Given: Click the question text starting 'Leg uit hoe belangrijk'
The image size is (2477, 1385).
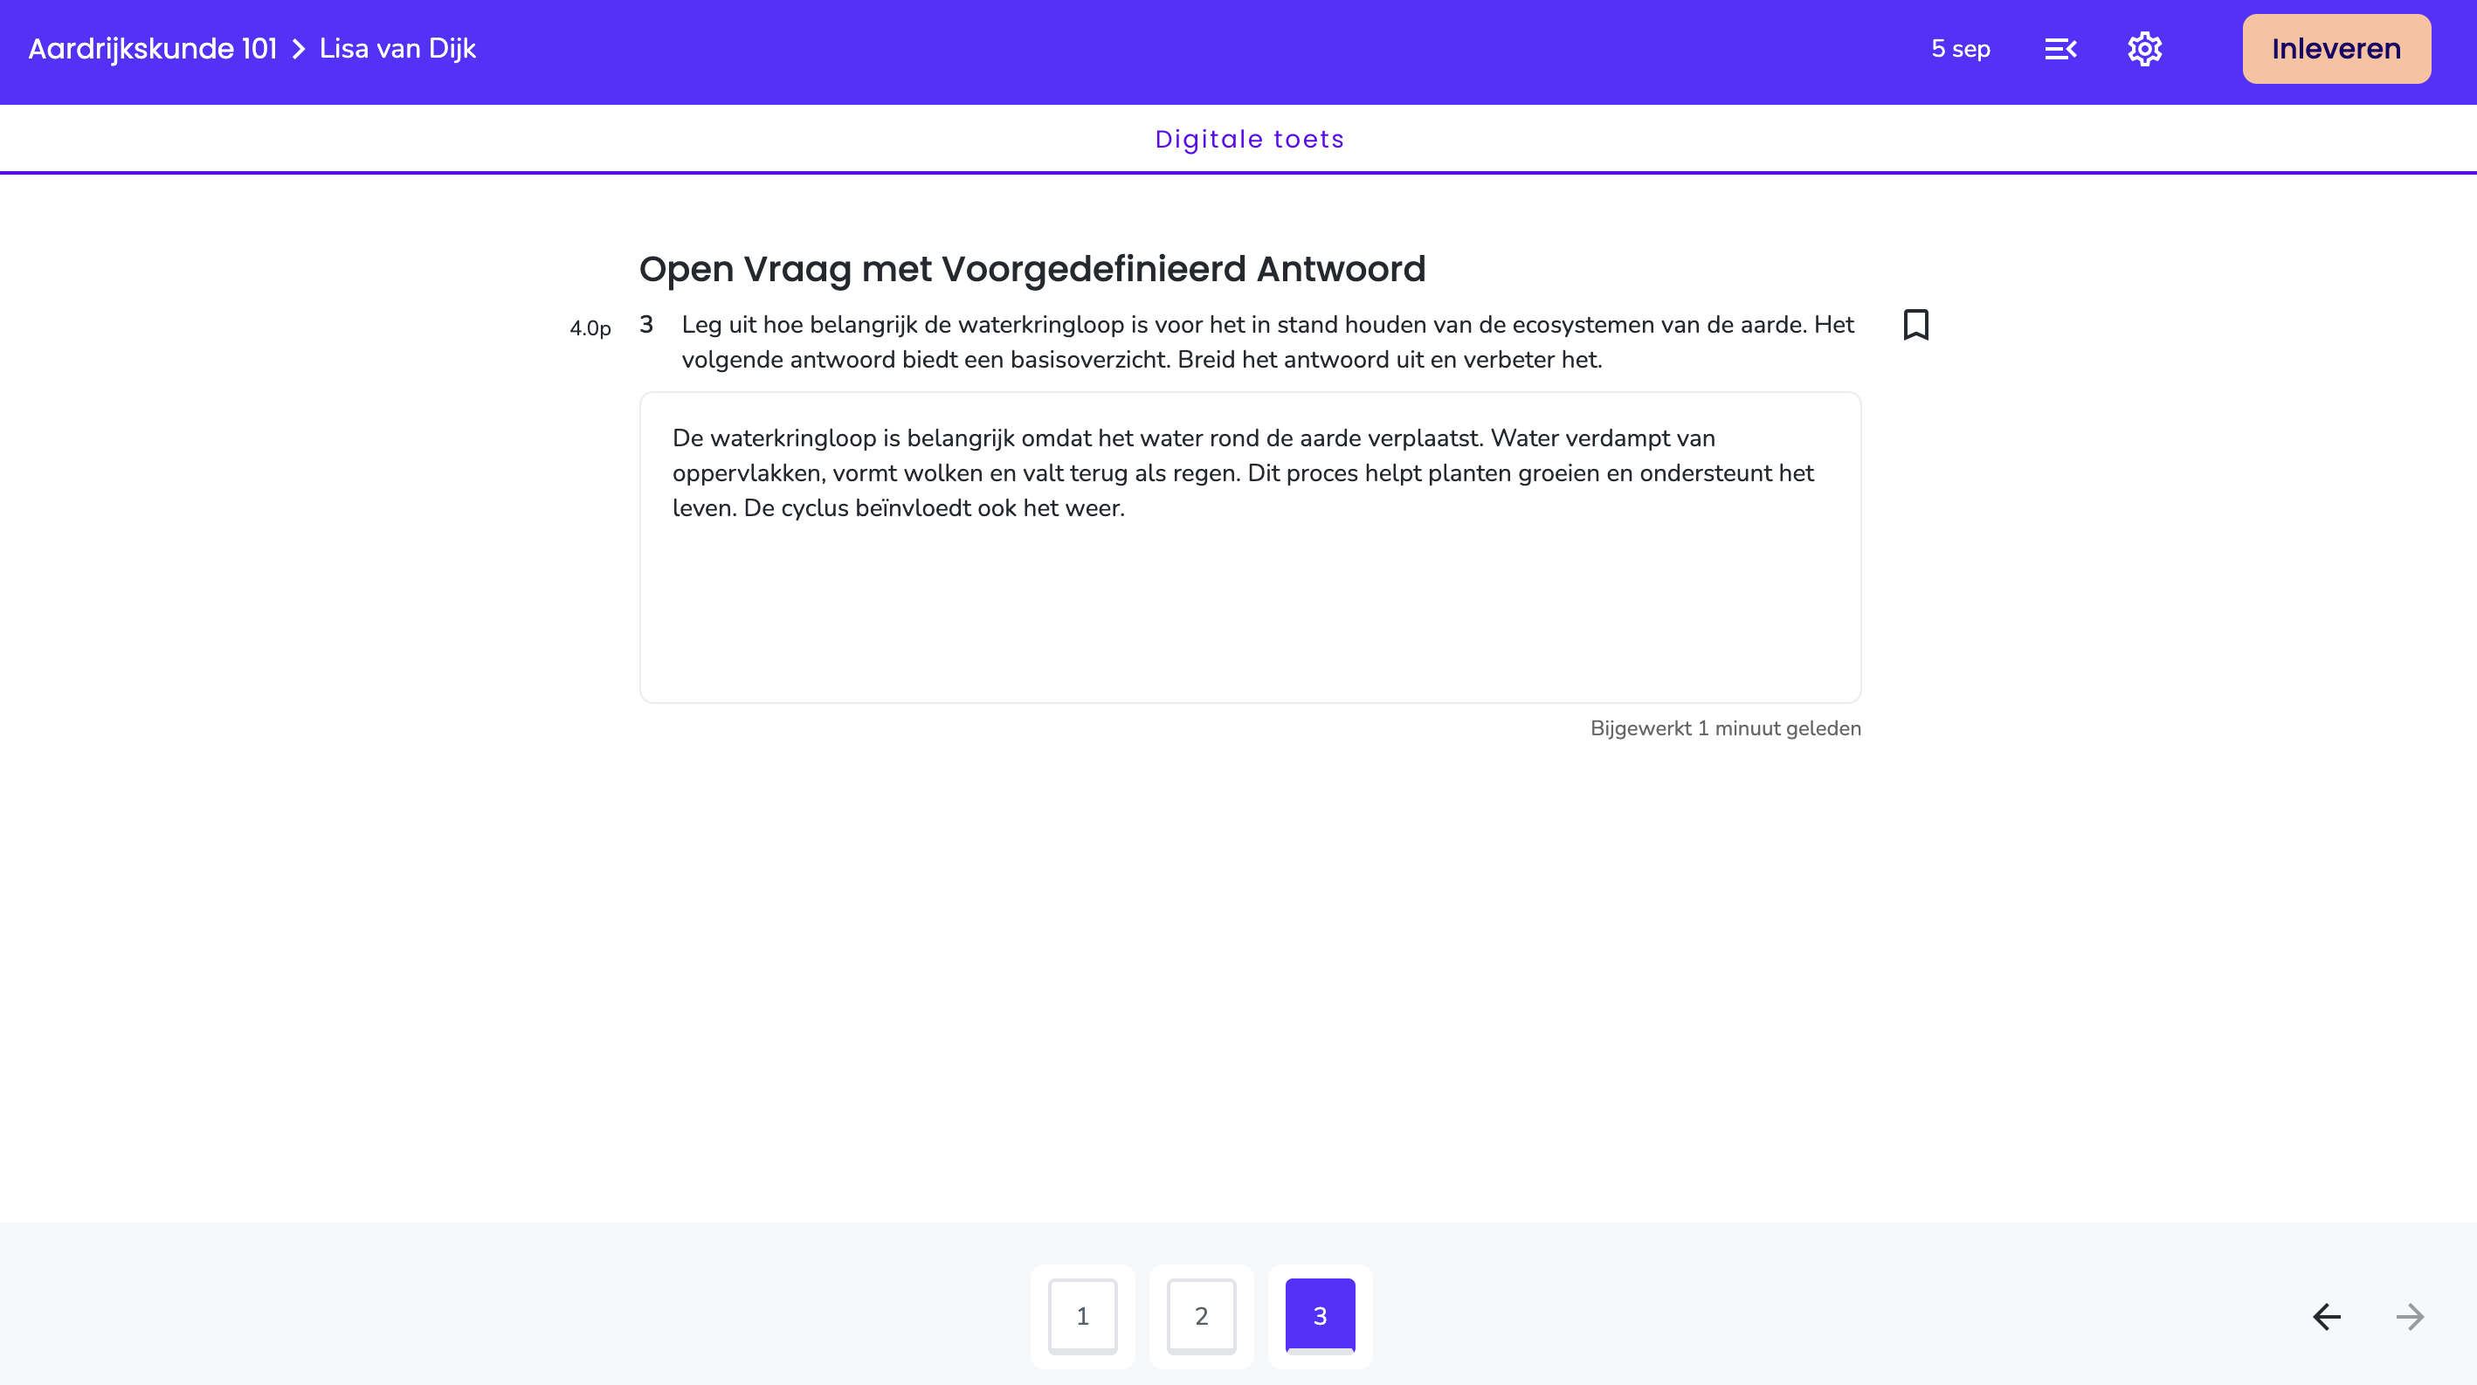Looking at the screenshot, I should (1267, 342).
